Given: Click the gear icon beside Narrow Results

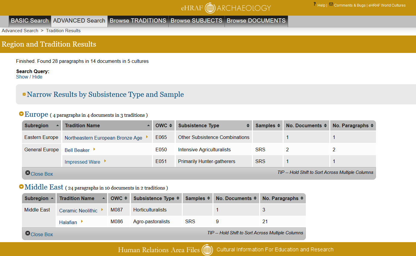Looking at the screenshot, I should [x=24, y=94].
